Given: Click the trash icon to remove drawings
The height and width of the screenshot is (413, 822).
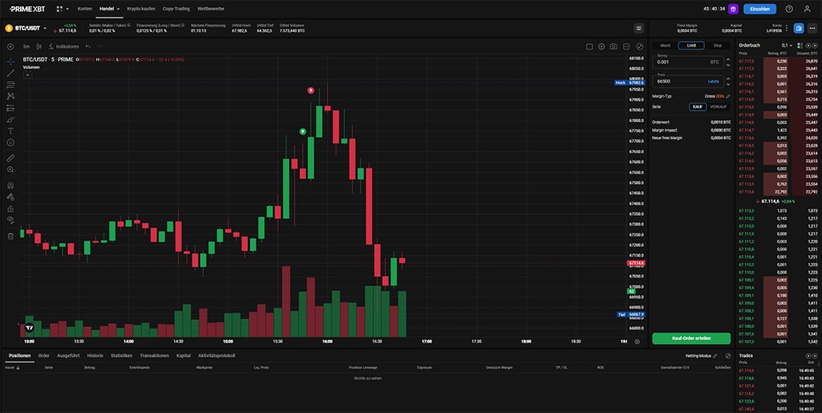Looking at the screenshot, I should tap(10, 236).
